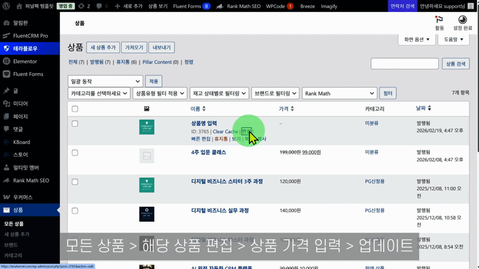This screenshot has width=479, height=269.
Task: Filter by 휴지통 (6) link
Action: [126, 62]
